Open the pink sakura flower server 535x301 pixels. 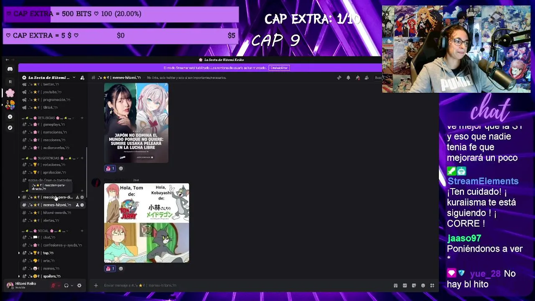10,93
